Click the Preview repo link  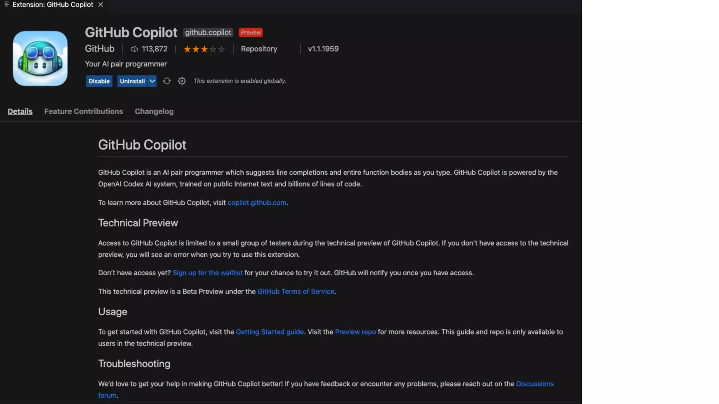tap(355, 332)
